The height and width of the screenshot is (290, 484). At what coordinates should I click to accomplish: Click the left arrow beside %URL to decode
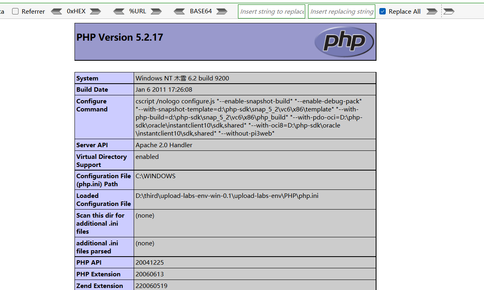click(x=119, y=11)
